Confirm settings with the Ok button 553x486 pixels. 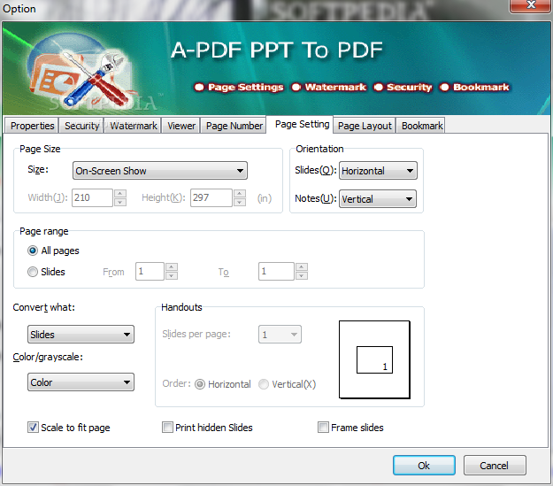coord(424,466)
